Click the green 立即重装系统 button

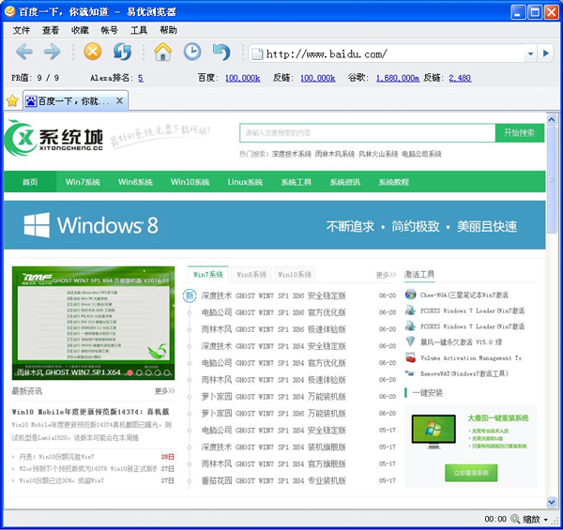coord(471,473)
